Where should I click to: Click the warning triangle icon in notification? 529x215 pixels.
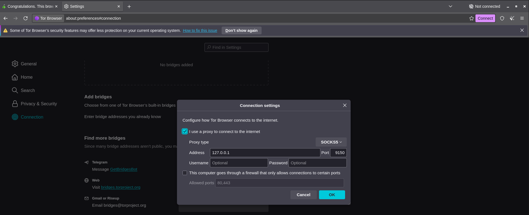[x=6, y=30]
